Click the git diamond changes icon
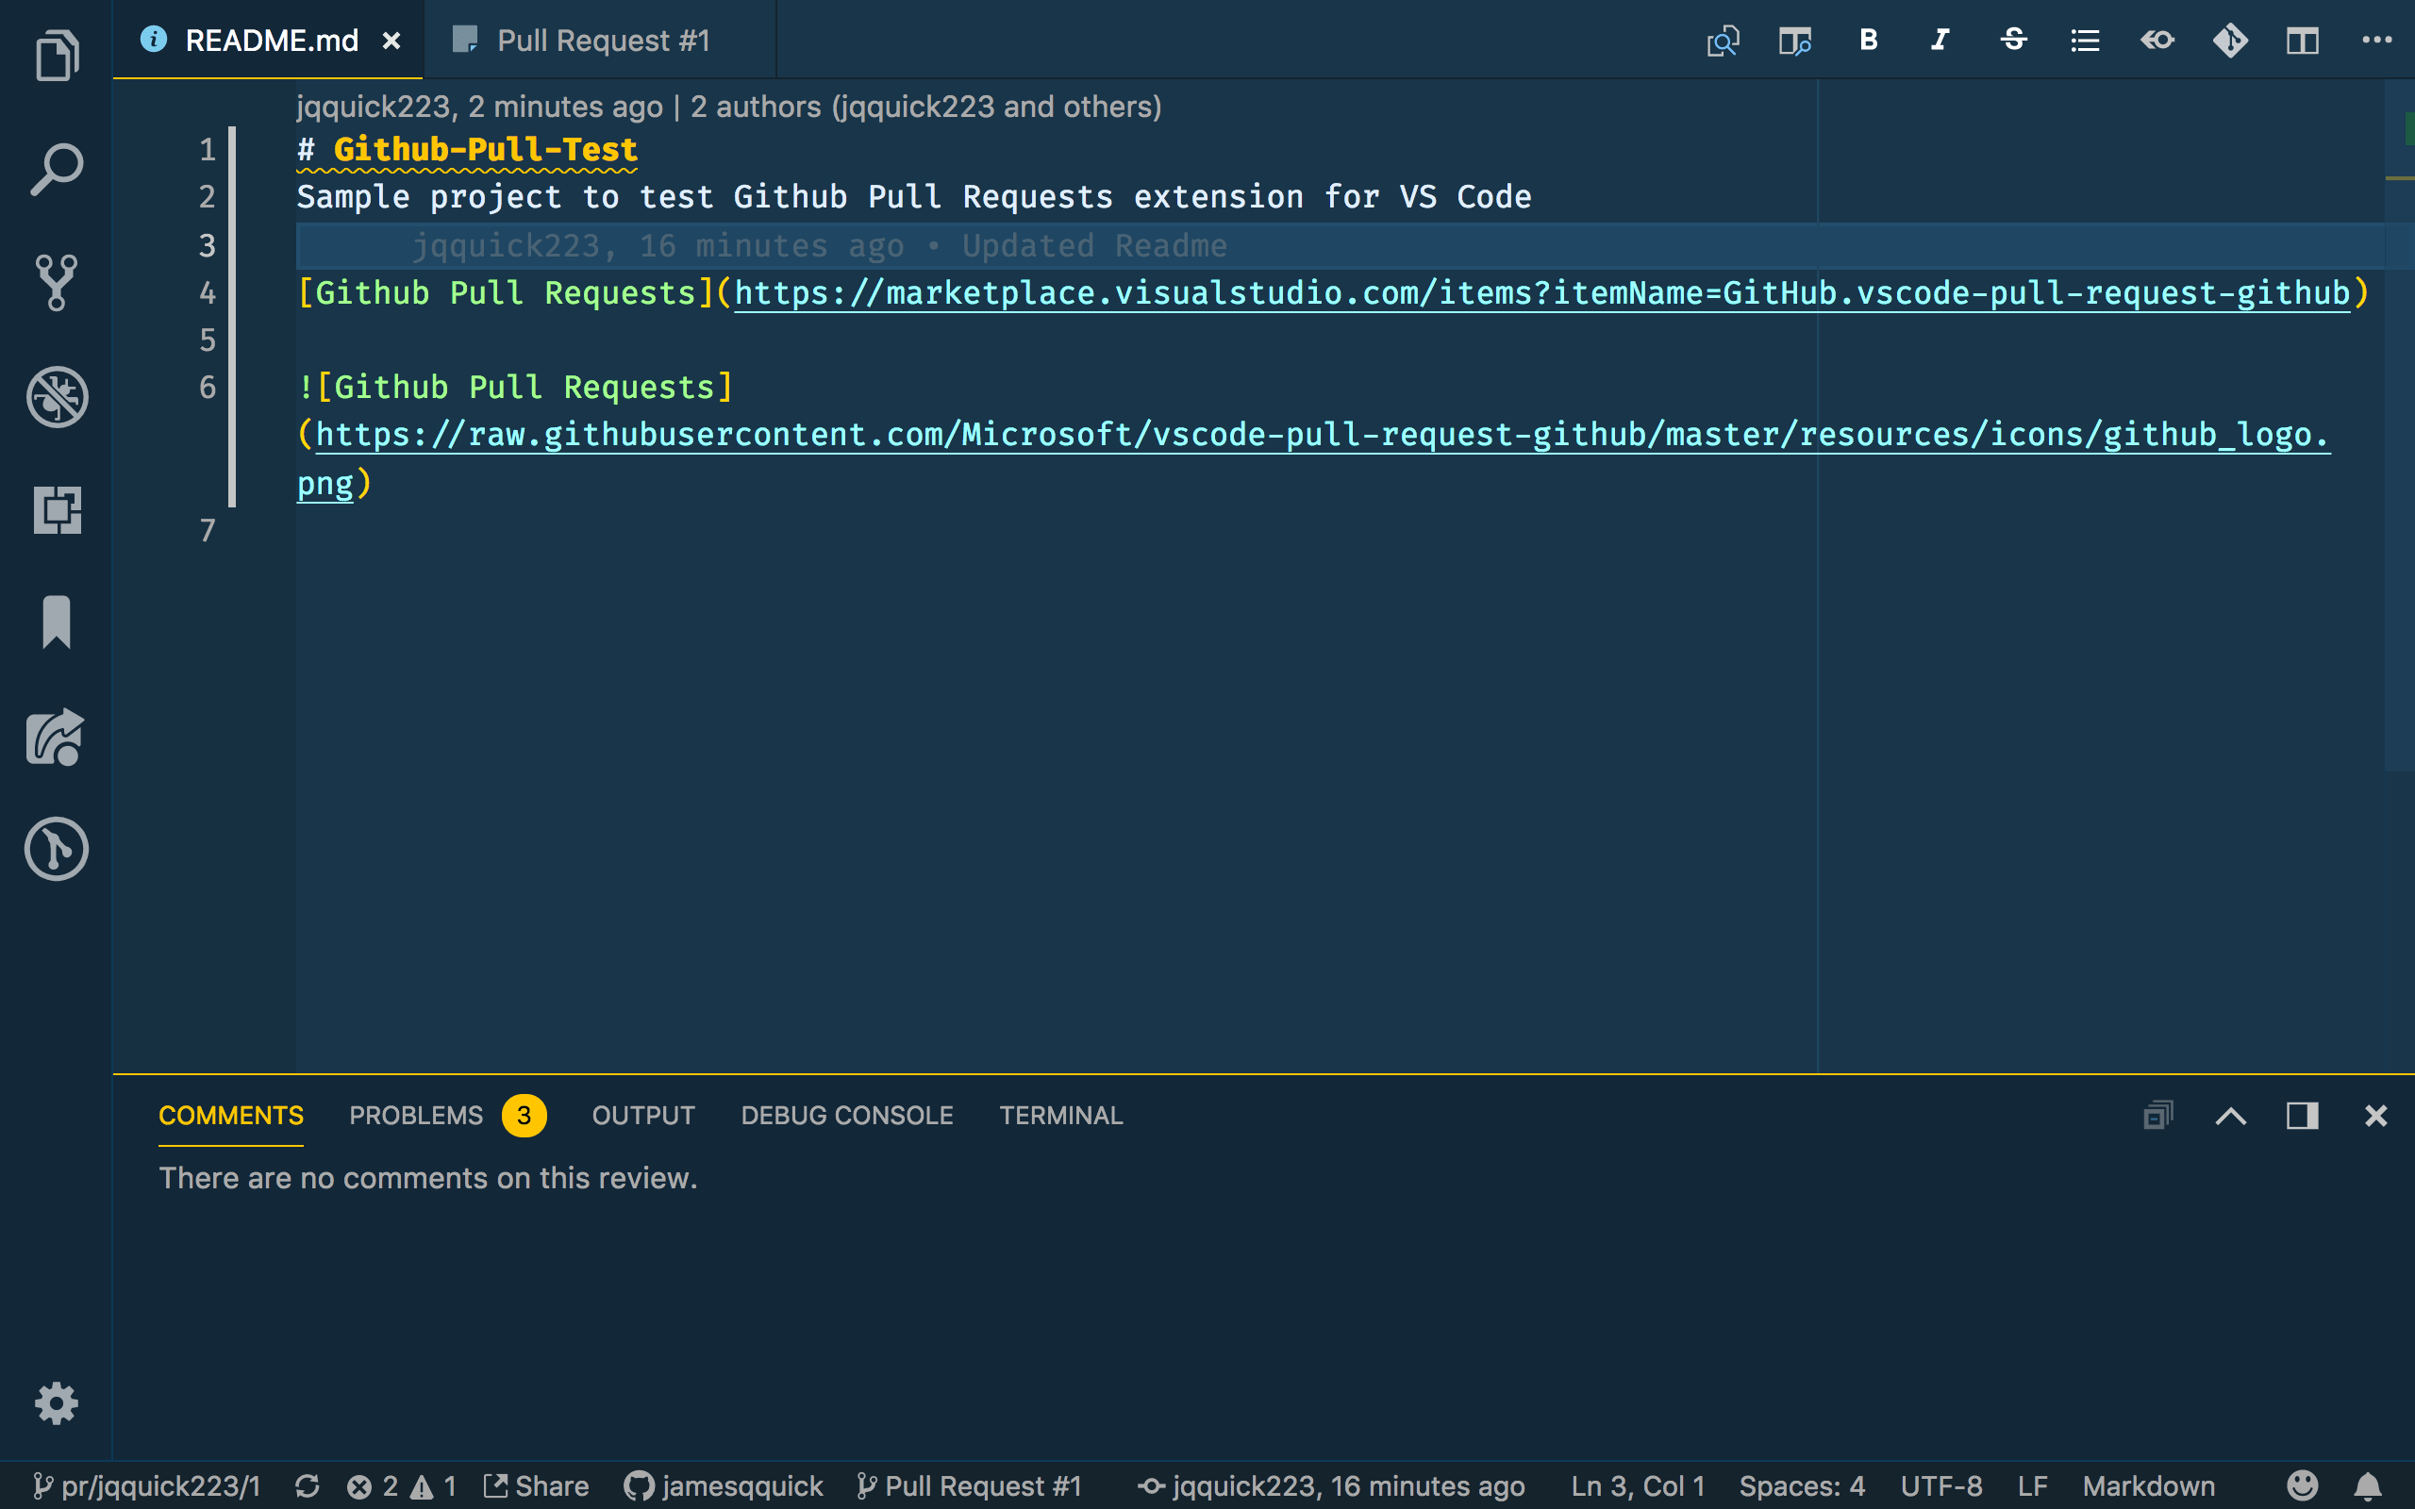This screenshot has height=1509, width=2415. (x=2230, y=41)
